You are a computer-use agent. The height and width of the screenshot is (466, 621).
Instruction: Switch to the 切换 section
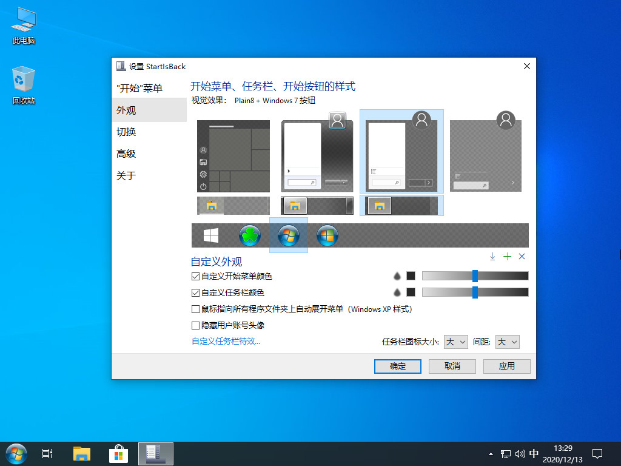coord(126,132)
